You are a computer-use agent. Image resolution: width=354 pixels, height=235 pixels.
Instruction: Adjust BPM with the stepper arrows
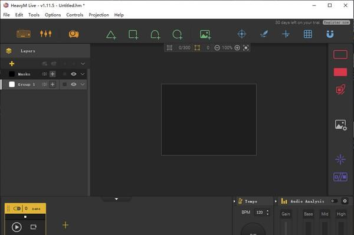268,212
